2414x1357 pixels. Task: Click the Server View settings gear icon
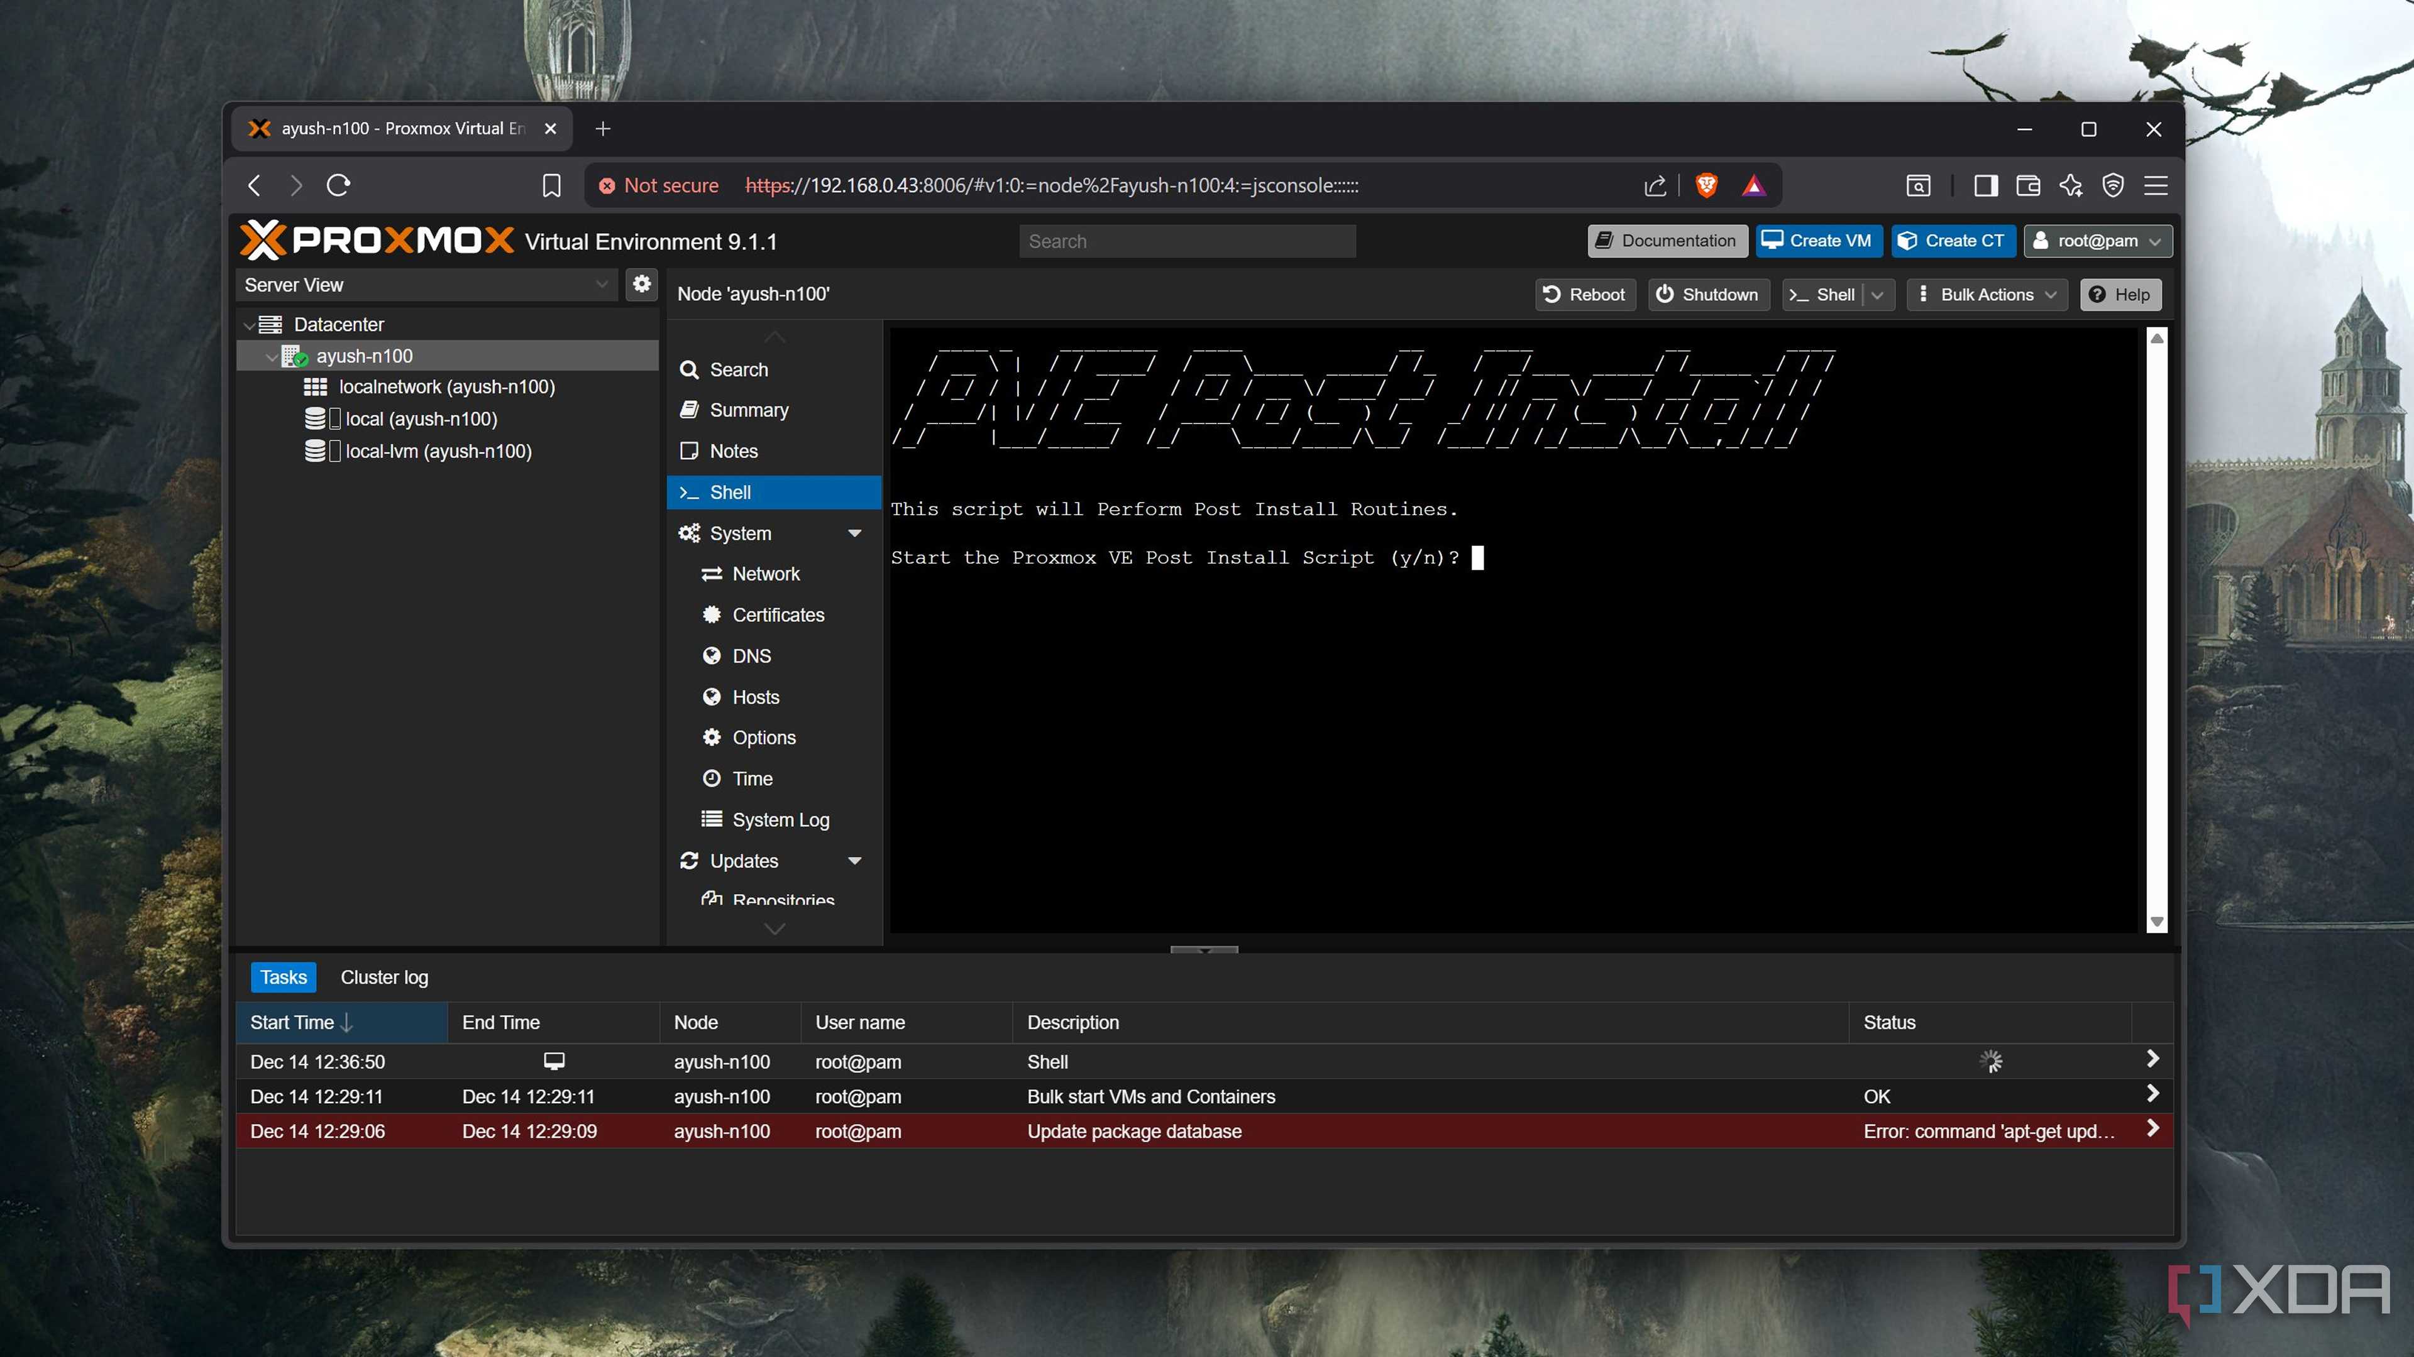point(642,284)
